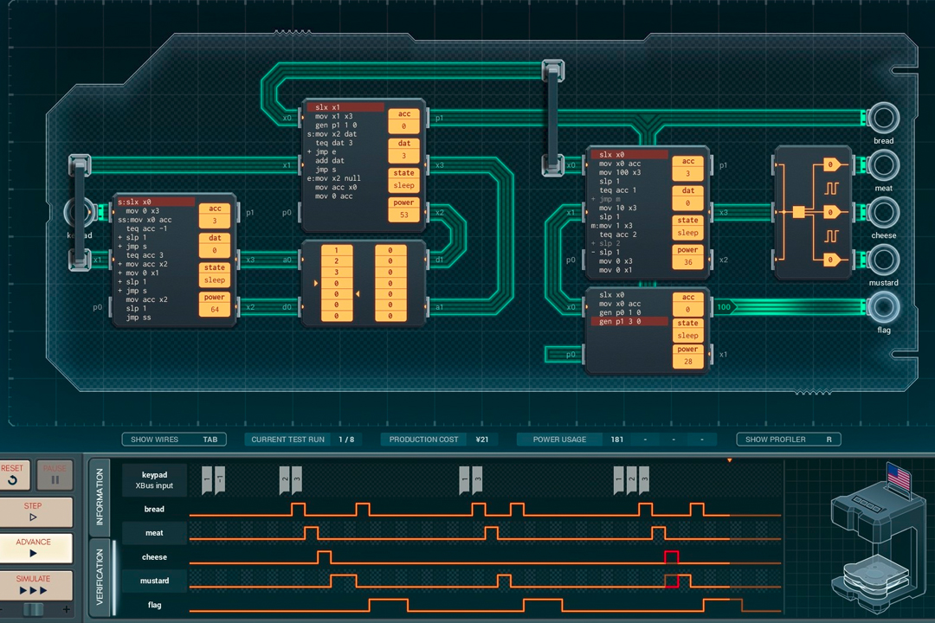Image resolution: width=935 pixels, height=623 pixels.
Task: Click the memory cell containing 2
Action: [336, 261]
